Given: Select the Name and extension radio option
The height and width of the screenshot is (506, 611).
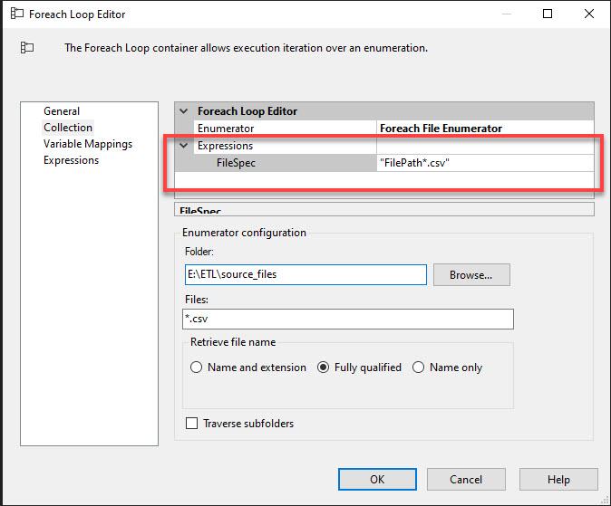Looking at the screenshot, I should click(x=197, y=368).
